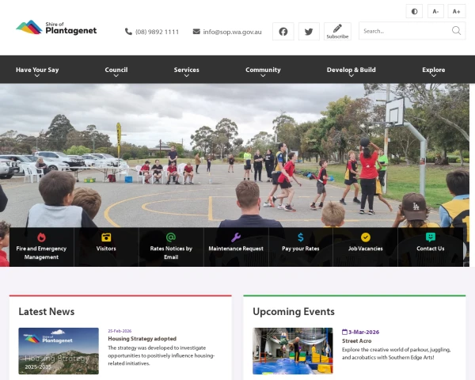The width and height of the screenshot is (475, 380).
Task: Decrease font size with A- button
Action: pyautogui.click(x=435, y=12)
